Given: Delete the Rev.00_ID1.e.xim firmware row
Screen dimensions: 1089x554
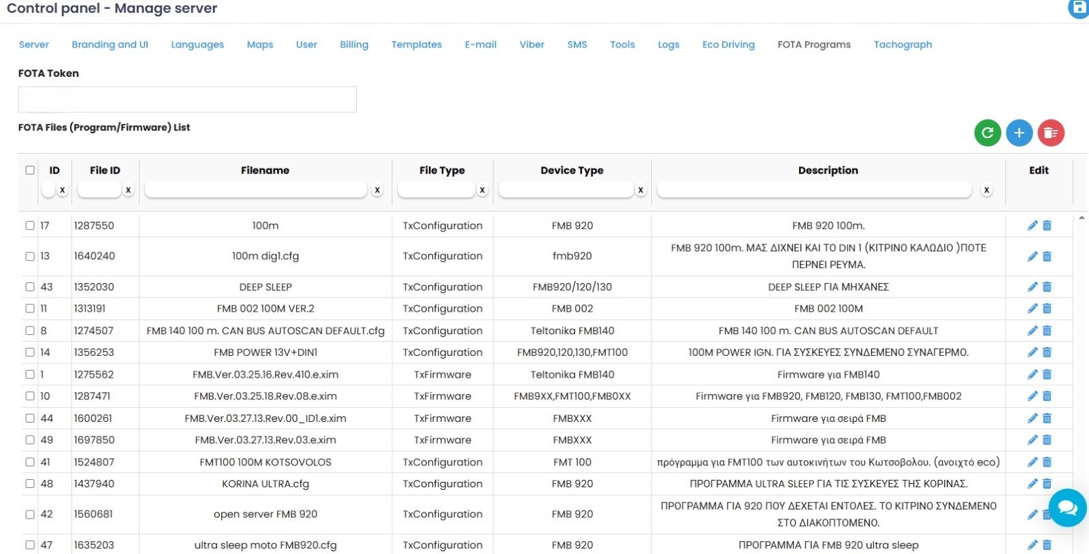Looking at the screenshot, I should pyautogui.click(x=1047, y=419).
